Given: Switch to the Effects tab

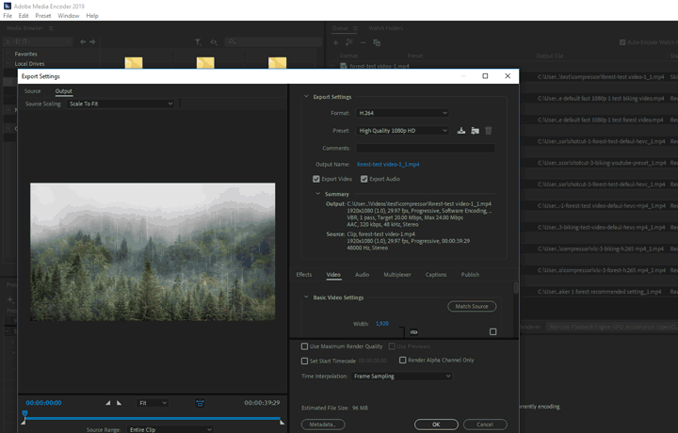Looking at the screenshot, I should (x=304, y=275).
